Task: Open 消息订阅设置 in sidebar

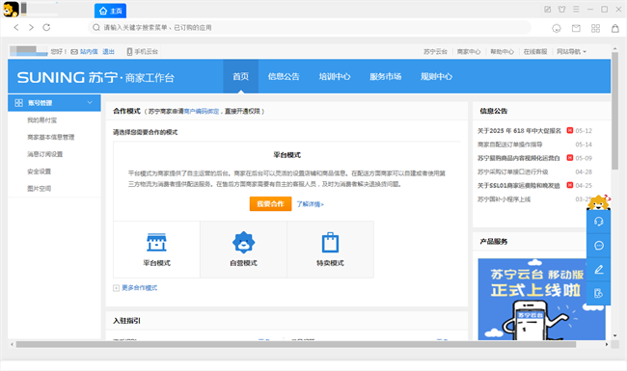Action: 44,154
